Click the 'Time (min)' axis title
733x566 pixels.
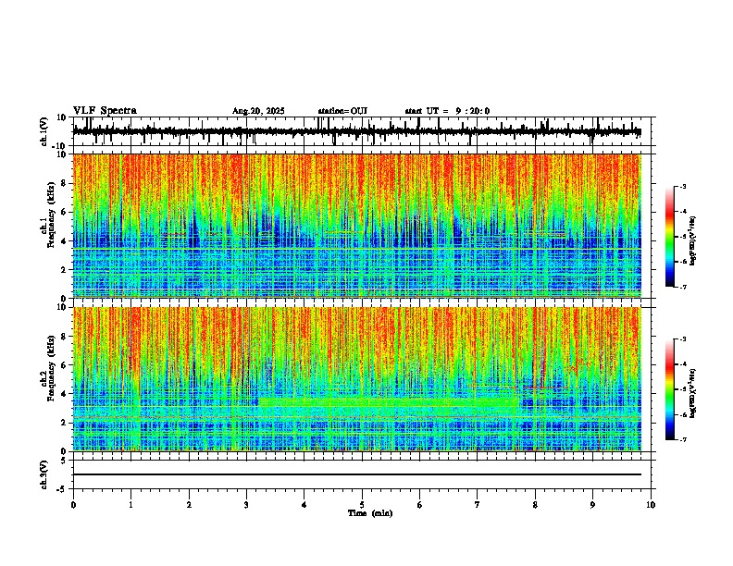370,513
